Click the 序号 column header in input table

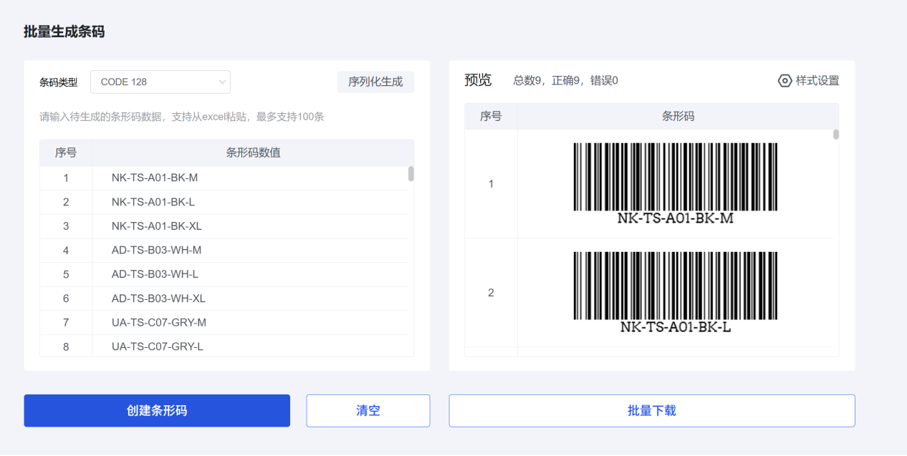tap(66, 152)
